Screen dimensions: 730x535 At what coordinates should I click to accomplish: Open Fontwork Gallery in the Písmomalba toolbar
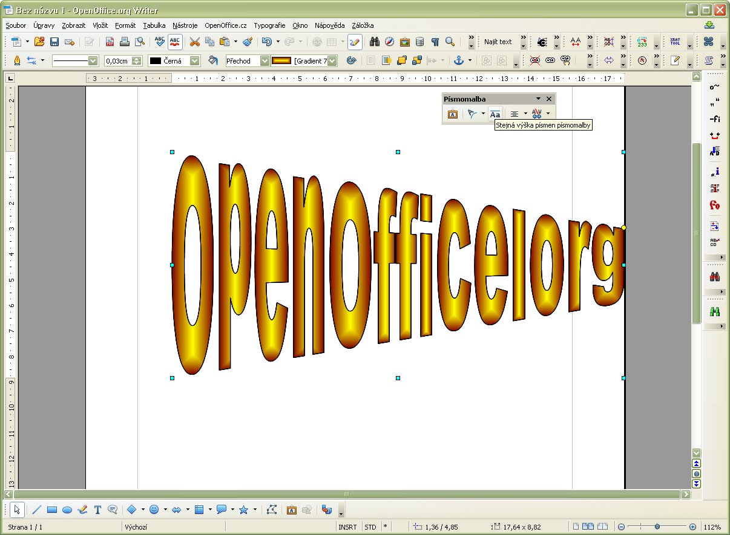452,114
